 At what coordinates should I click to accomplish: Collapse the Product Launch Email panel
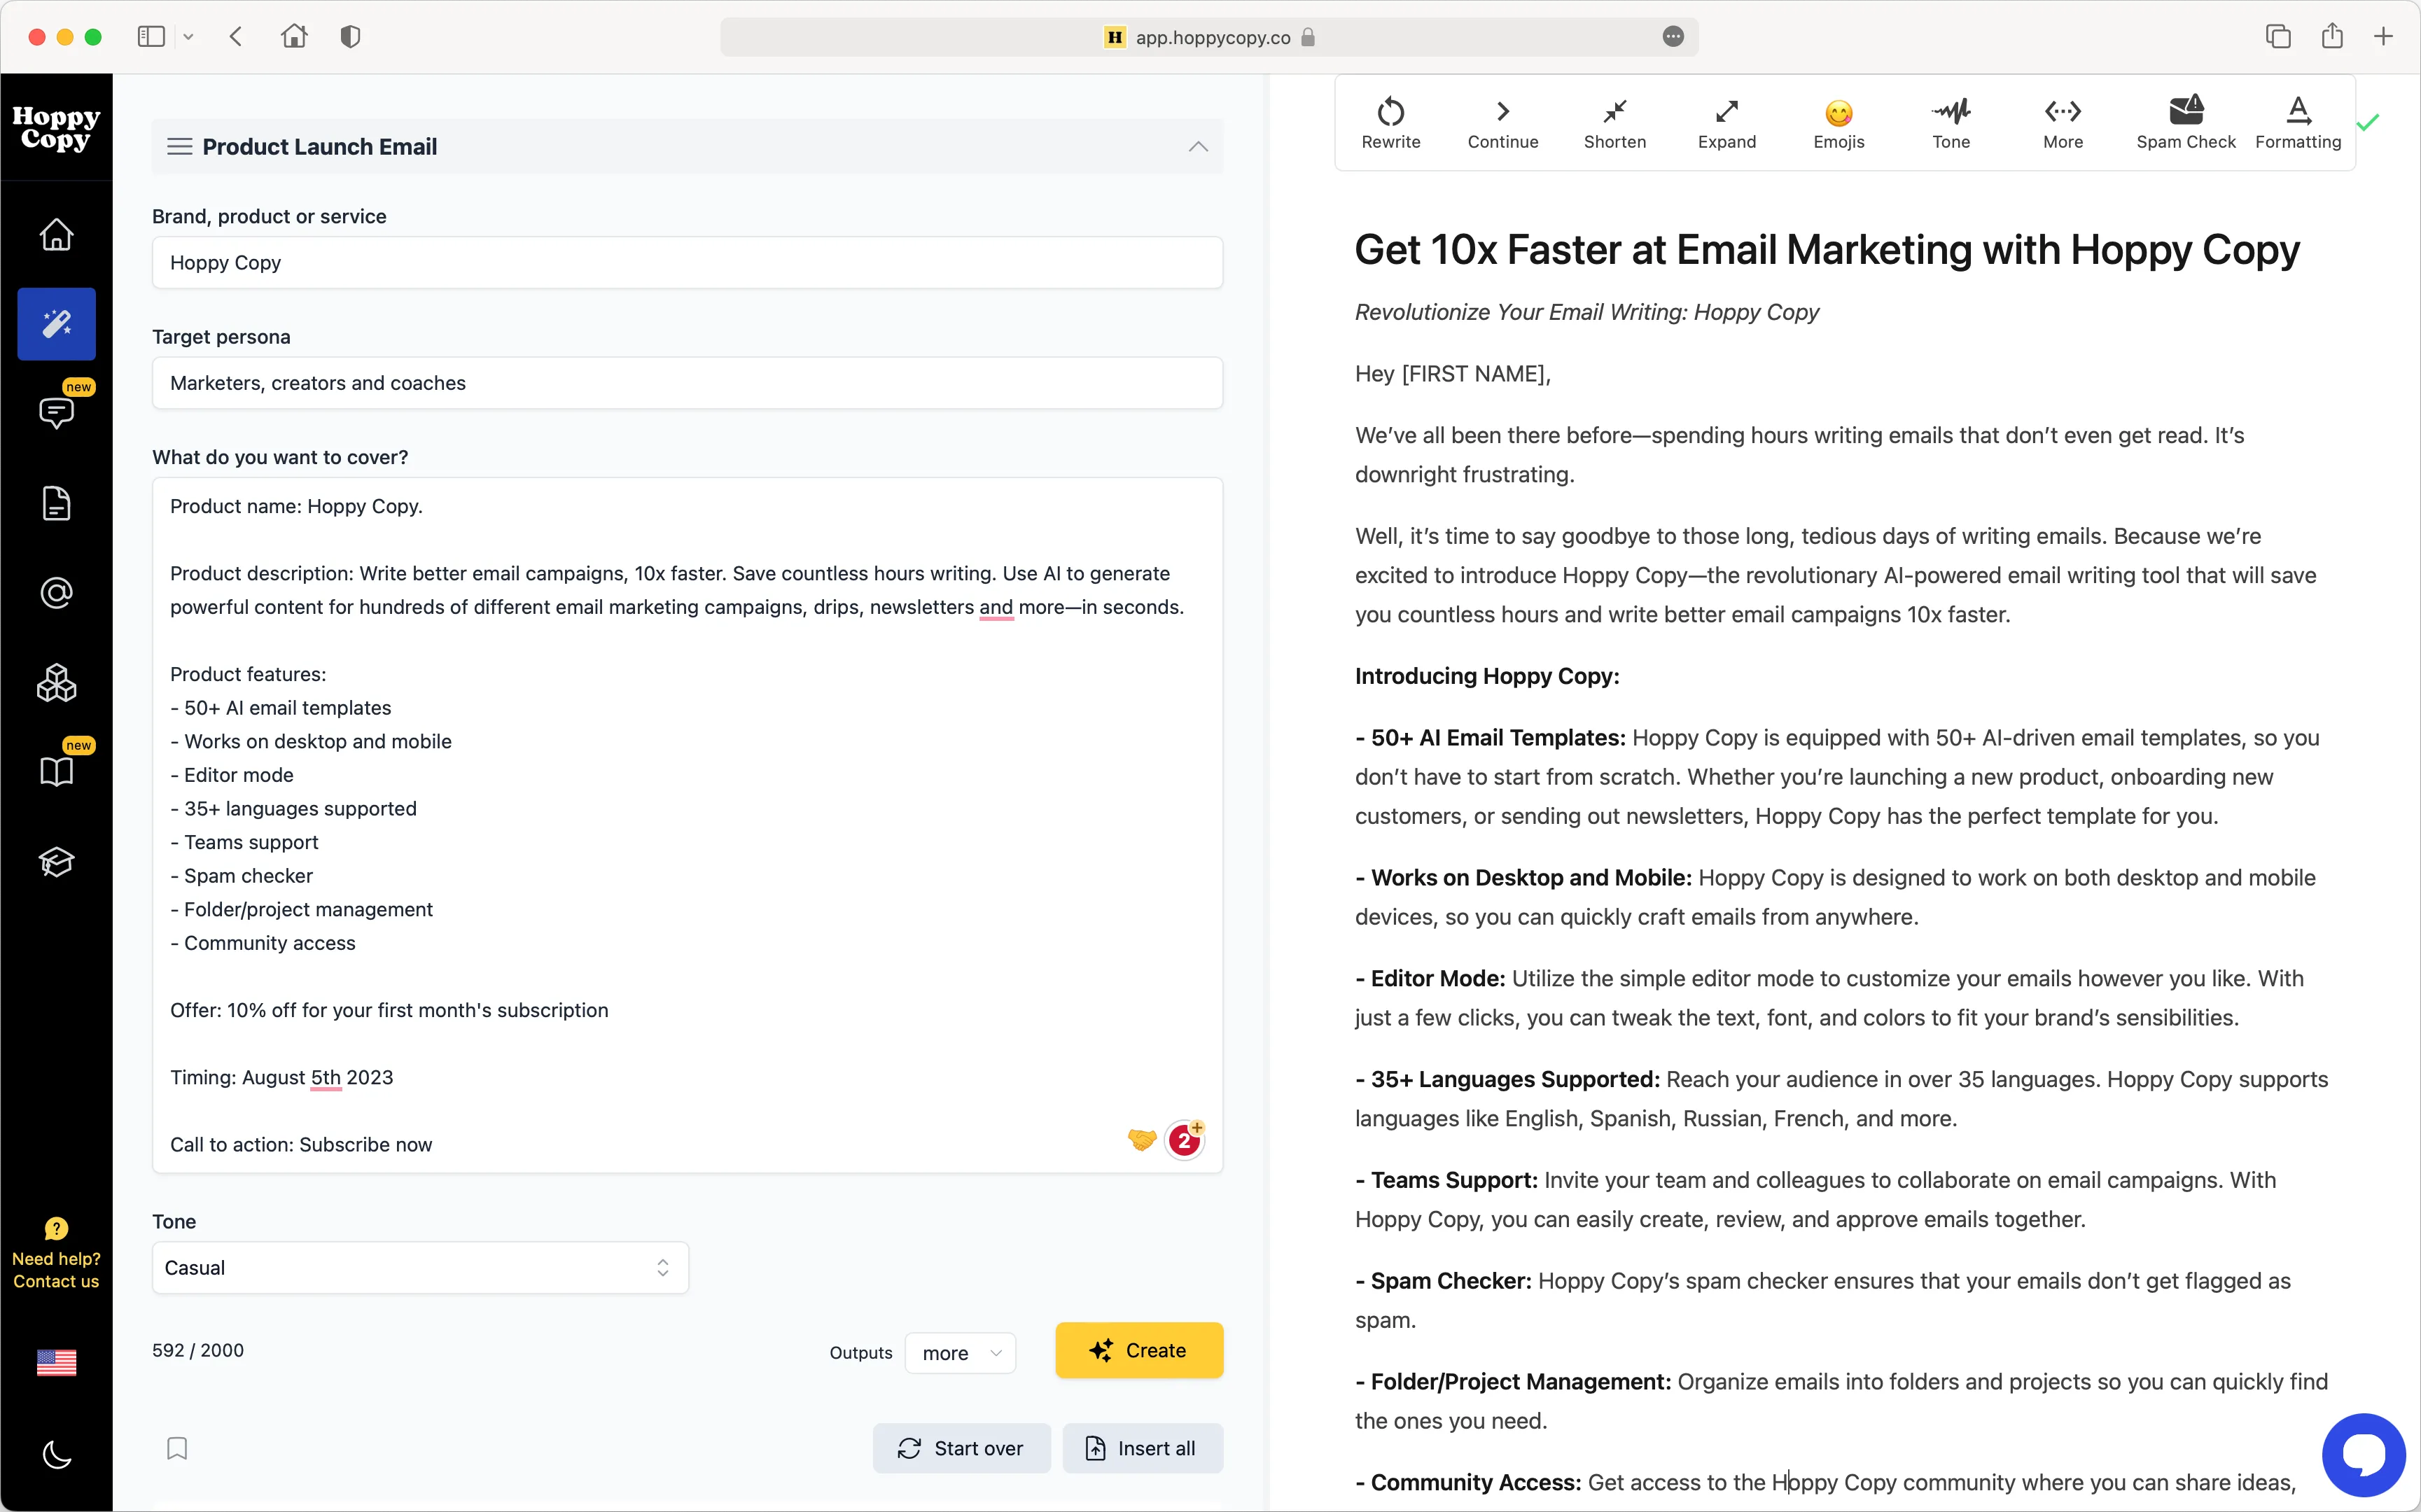tap(1197, 146)
